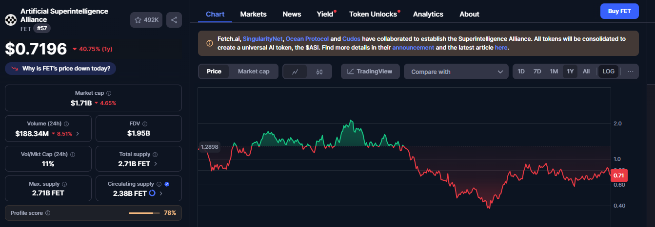655x227 pixels.
Task: Open the Markets tab
Action: click(253, 14)
